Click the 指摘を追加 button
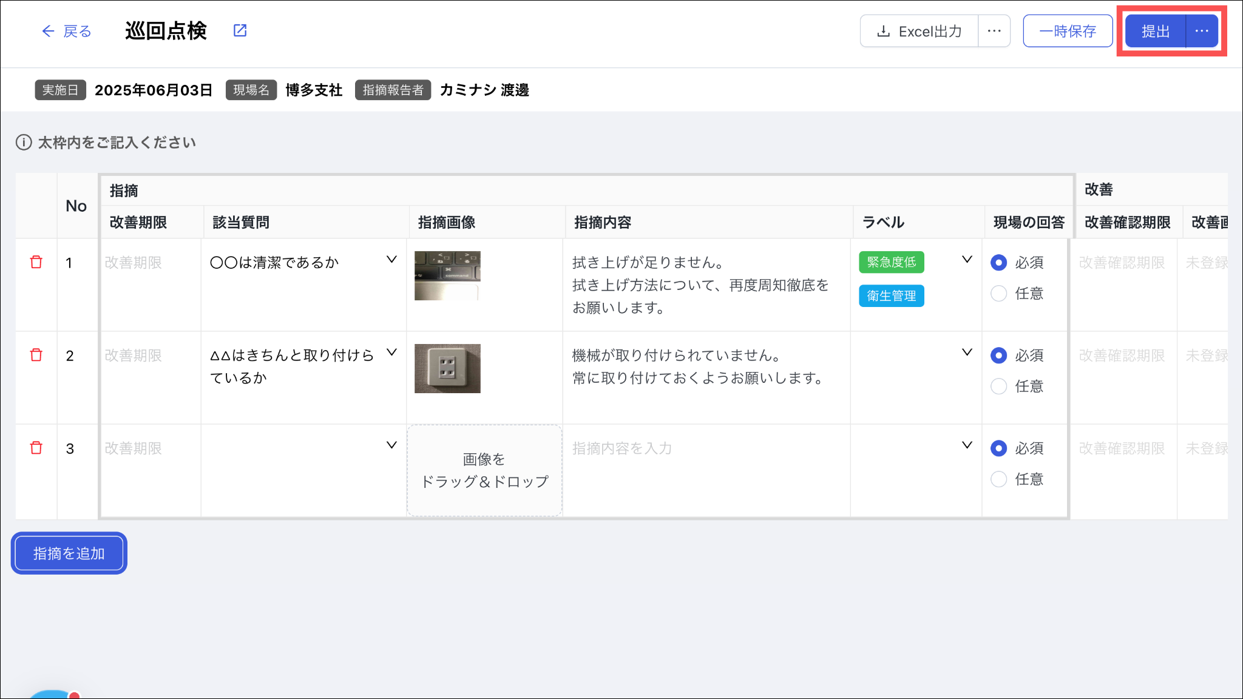Viewport: 1243px width, 699px height. click(x=69, y=553)
